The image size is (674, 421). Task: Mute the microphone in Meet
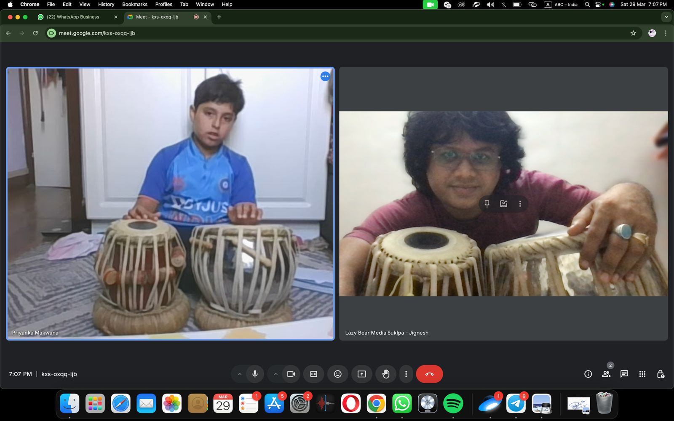pos(255,374)
